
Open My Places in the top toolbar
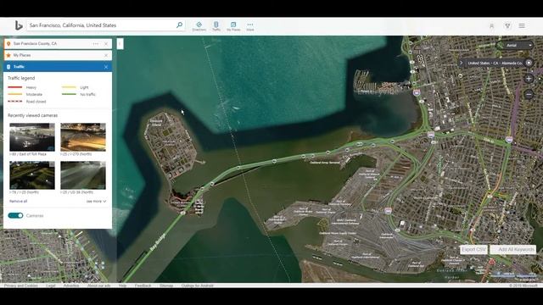coord(233,26)
